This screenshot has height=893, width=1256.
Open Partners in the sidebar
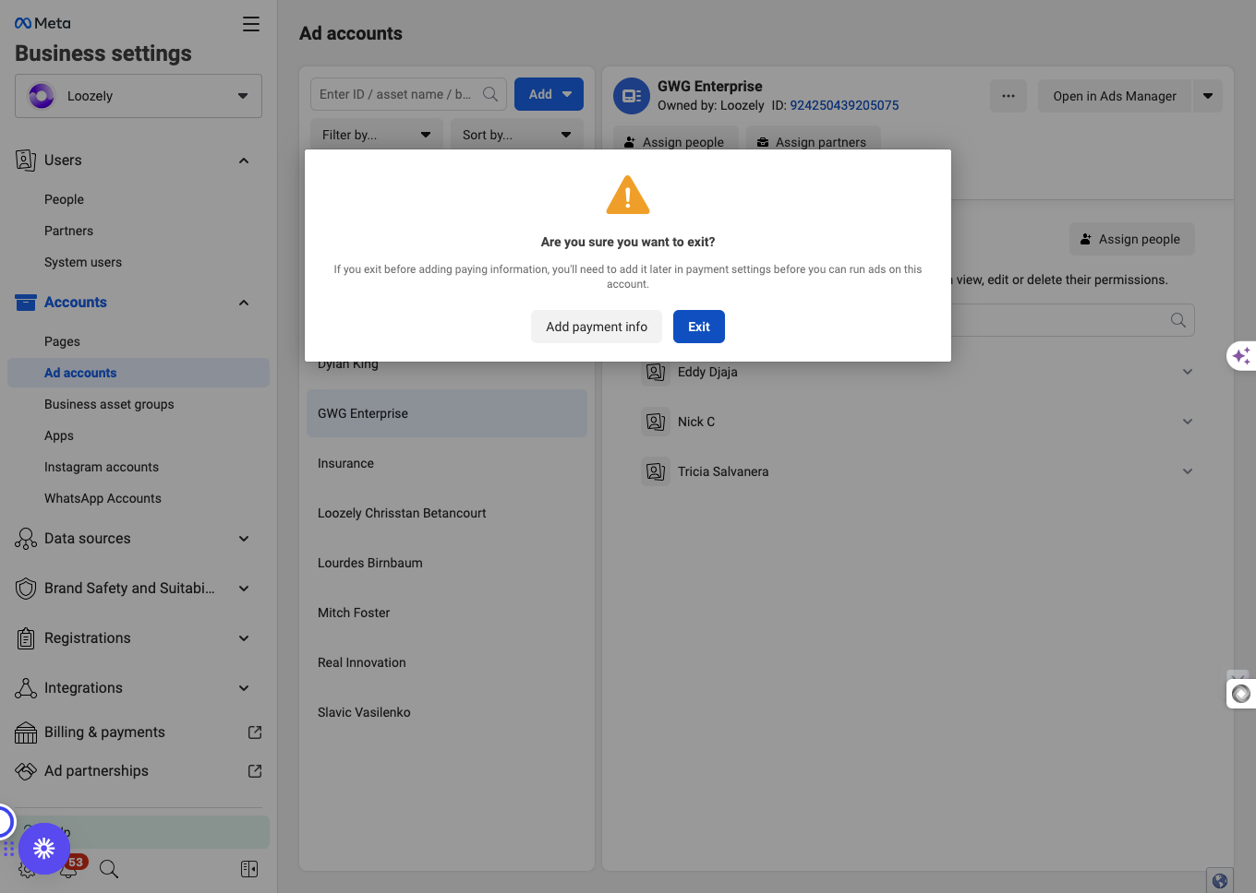68,231
